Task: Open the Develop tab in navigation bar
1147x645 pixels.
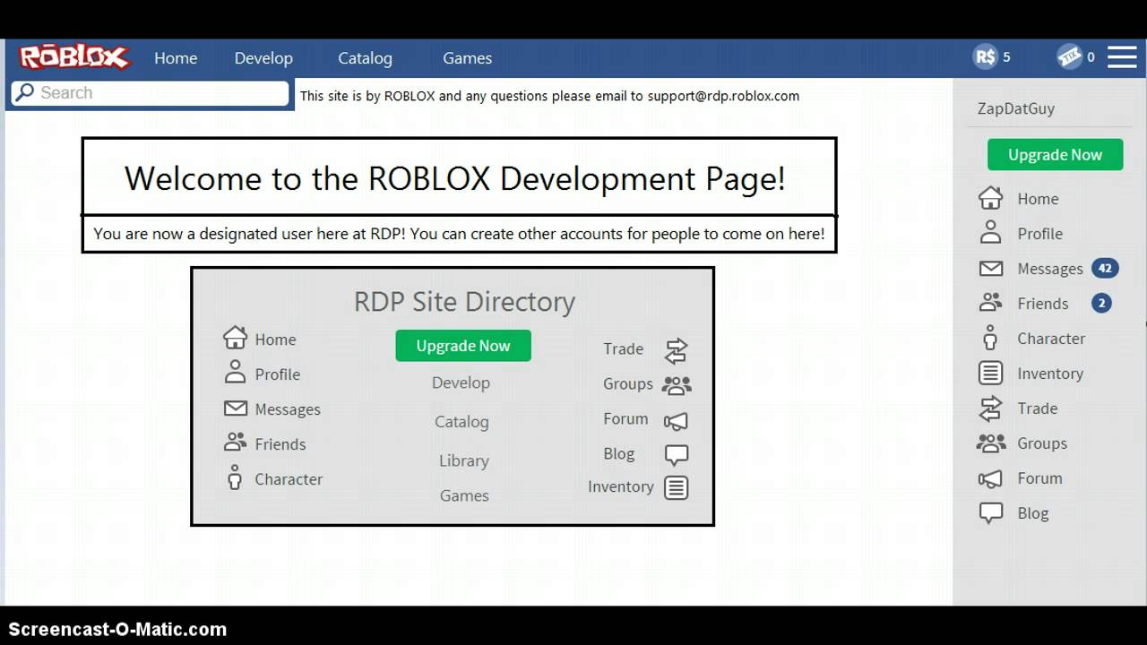Action: [x=263, y=58]
